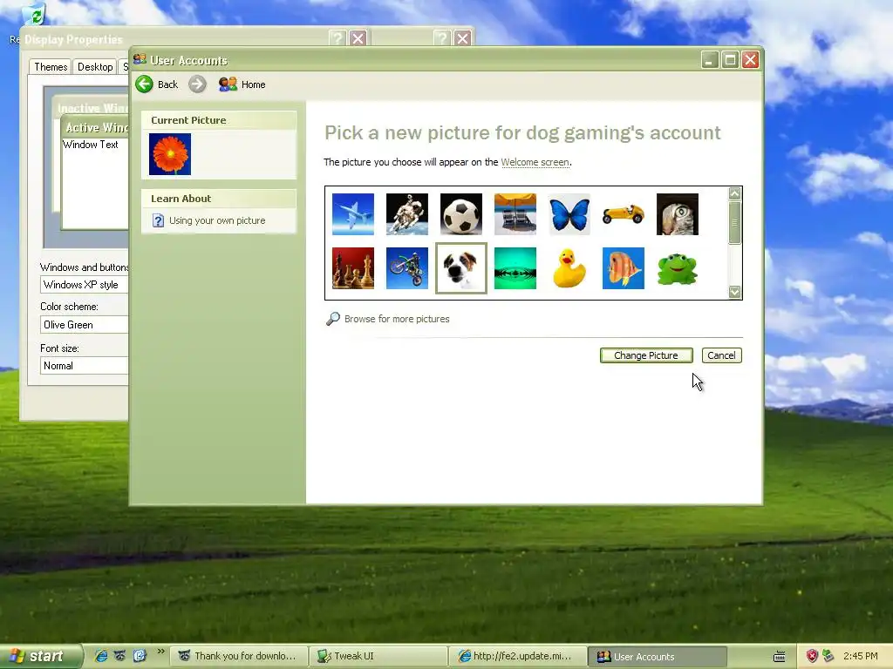Screen dimensions: 893x669
Task: Click the picture list scrollbar thumb
Action: (734, 222)
